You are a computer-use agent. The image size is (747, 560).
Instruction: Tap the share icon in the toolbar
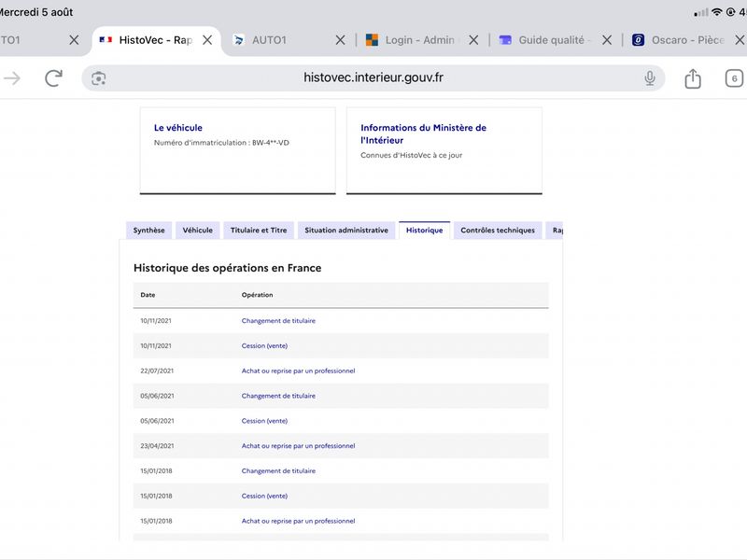[x=693, y=78]
